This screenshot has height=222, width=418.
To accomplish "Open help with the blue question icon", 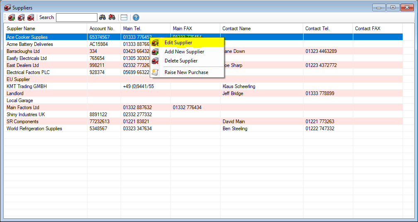I will coord(136,17).
